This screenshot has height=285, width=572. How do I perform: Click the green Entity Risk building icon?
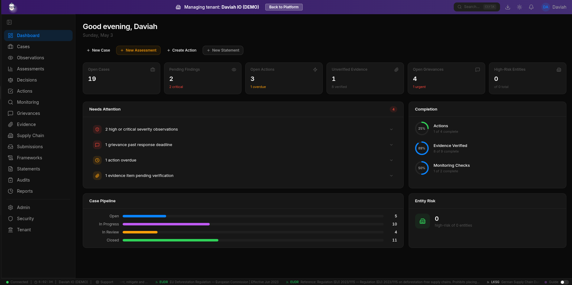click(423, 221)
